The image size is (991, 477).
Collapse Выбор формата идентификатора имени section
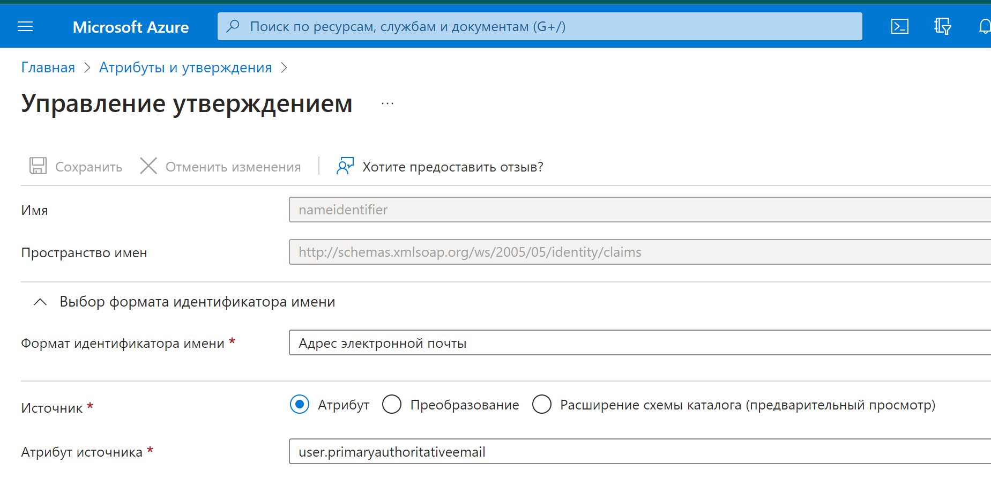coord(40,302)
